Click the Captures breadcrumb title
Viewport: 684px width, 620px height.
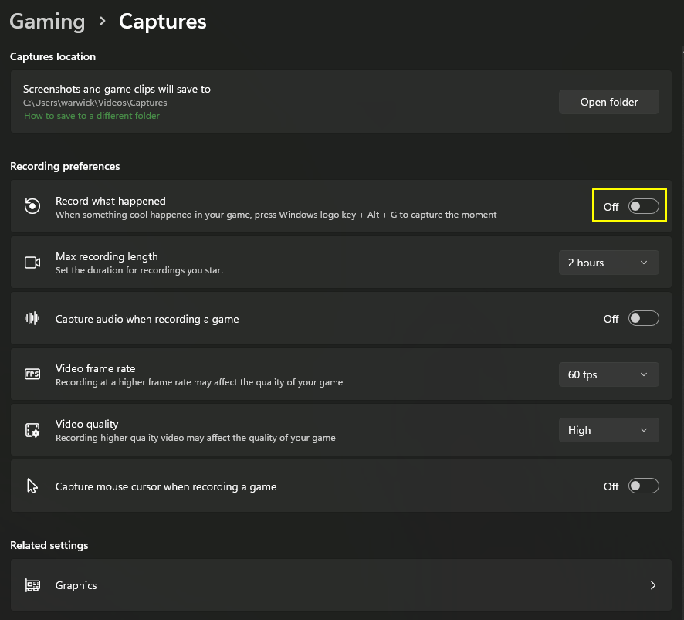[x=162, y=21]
